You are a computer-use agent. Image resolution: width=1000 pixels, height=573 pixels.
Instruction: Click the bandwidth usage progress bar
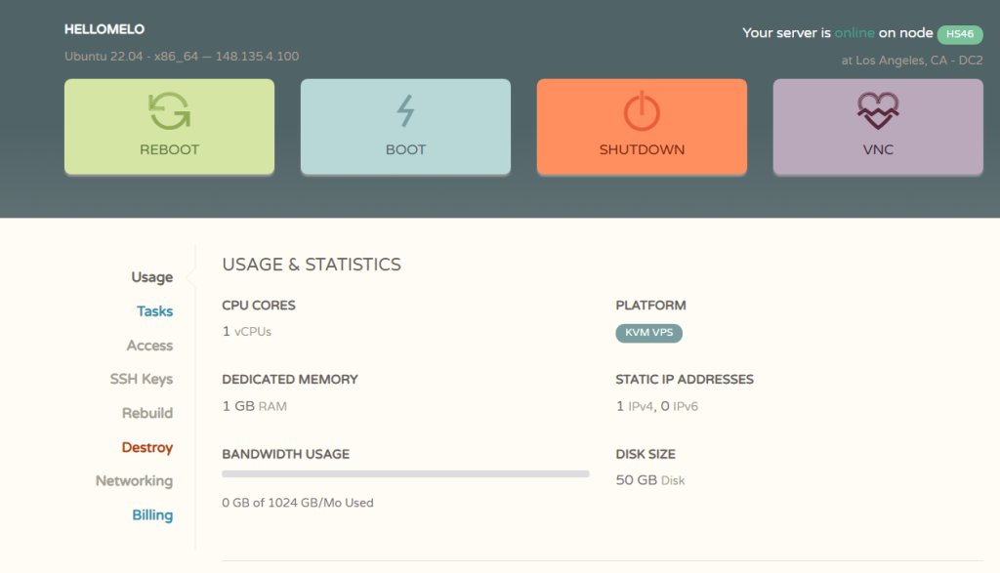(405, 474)
